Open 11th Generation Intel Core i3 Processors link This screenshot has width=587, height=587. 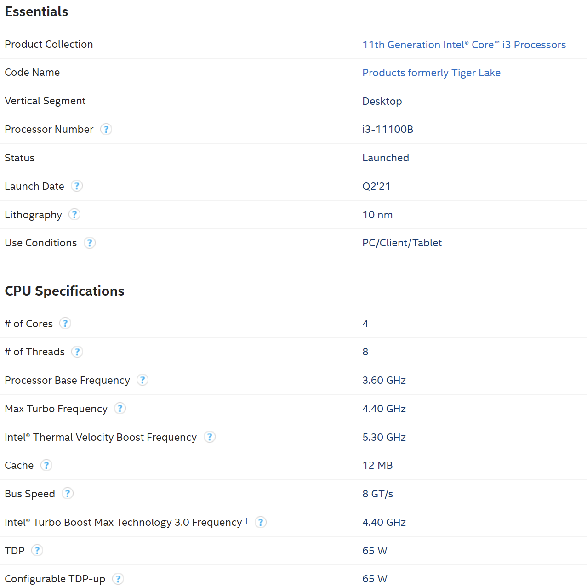[464, 45]
